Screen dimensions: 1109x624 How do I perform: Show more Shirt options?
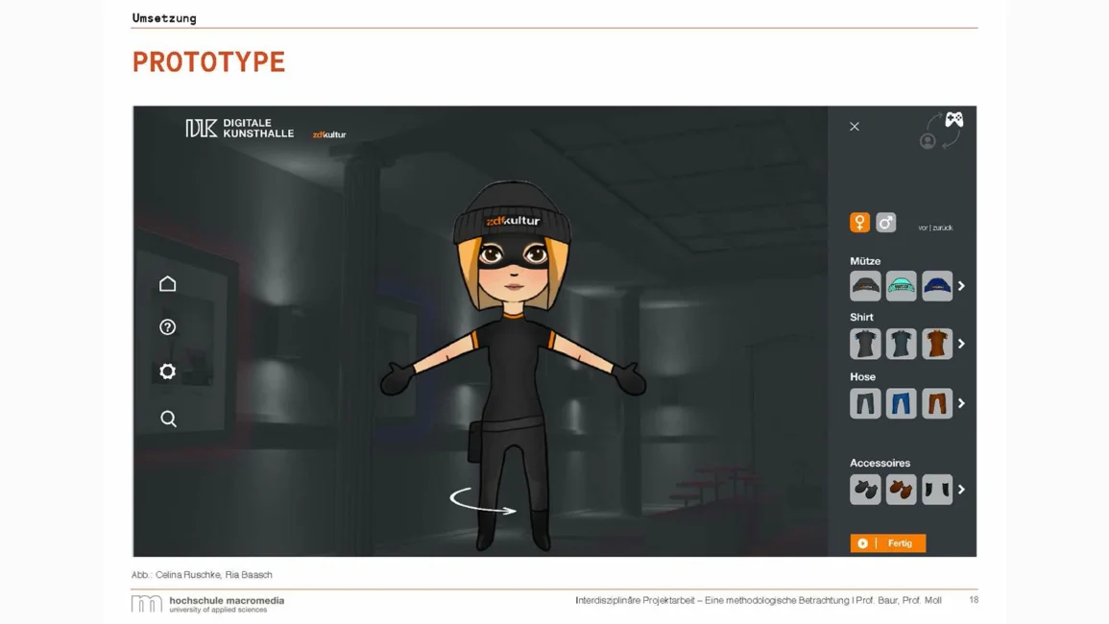click(961, 344)
